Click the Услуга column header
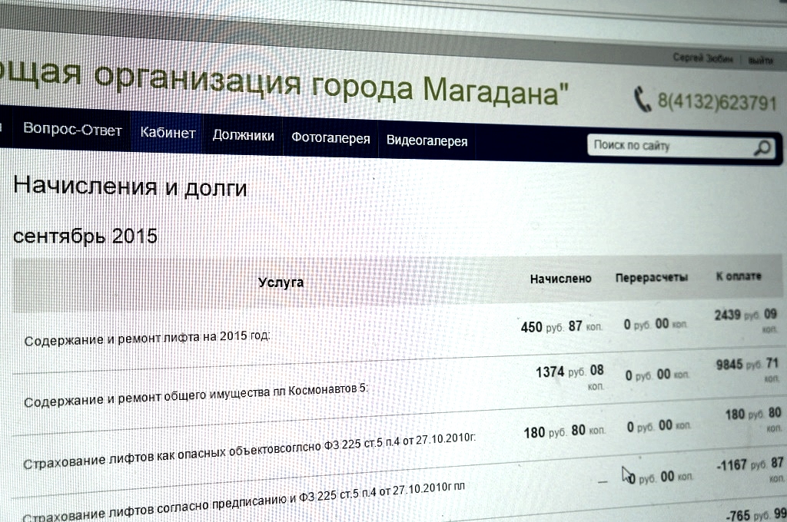The image size is (787, 522). (281, 282)
